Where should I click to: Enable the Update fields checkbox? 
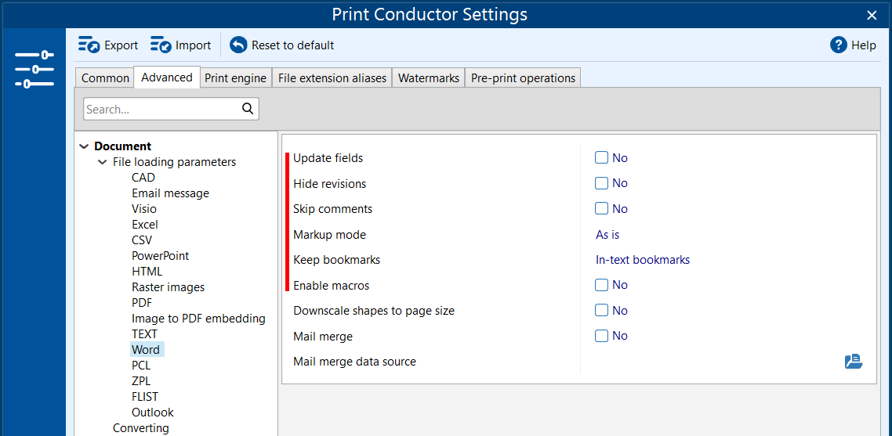[x=601, y=158]
